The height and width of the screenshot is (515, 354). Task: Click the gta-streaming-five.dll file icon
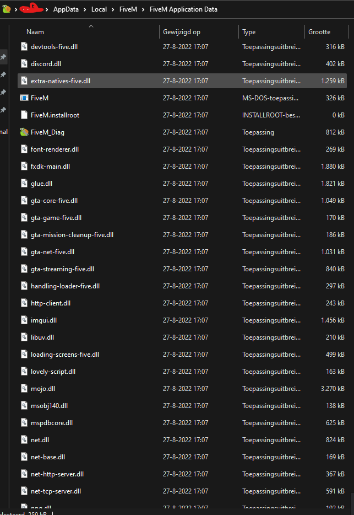click(24, 269)
